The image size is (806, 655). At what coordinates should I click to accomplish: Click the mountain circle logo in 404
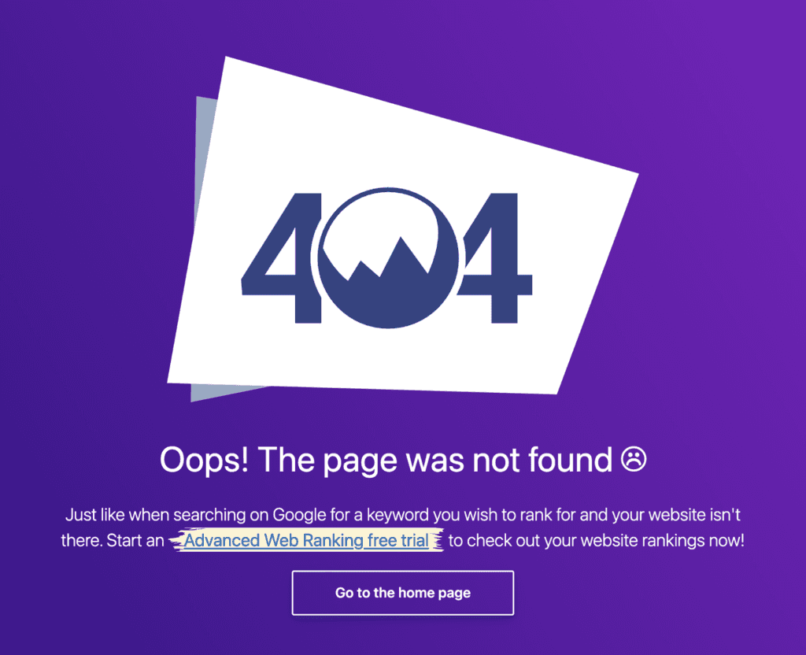tap(387, 258)
